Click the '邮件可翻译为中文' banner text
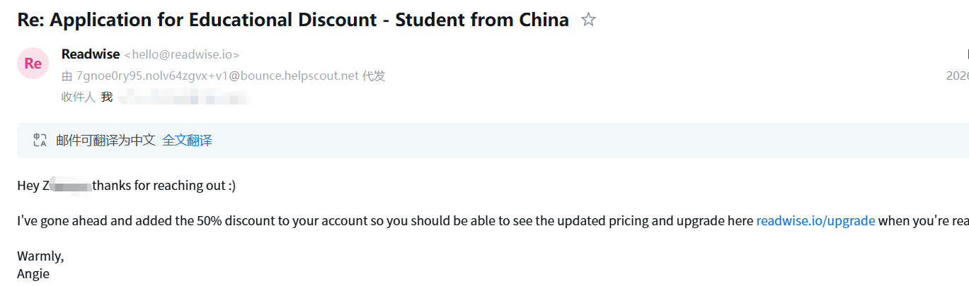Screen dimensions: 969x286 pos(105,141)
